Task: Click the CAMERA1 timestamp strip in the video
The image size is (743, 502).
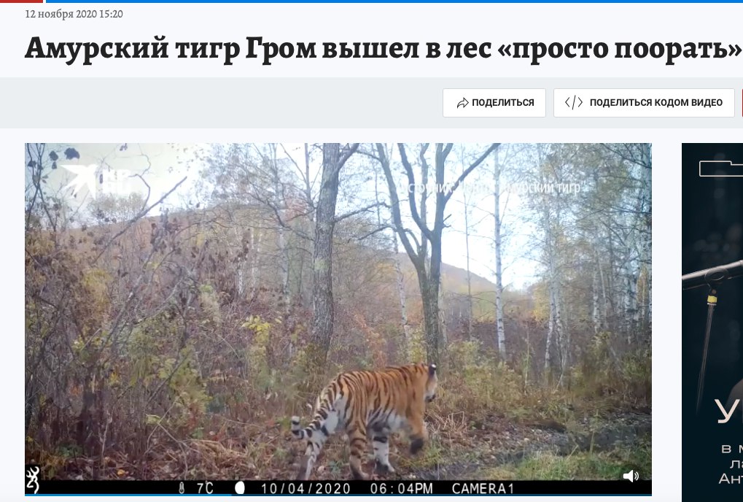Action: click(x=338, y=488)
